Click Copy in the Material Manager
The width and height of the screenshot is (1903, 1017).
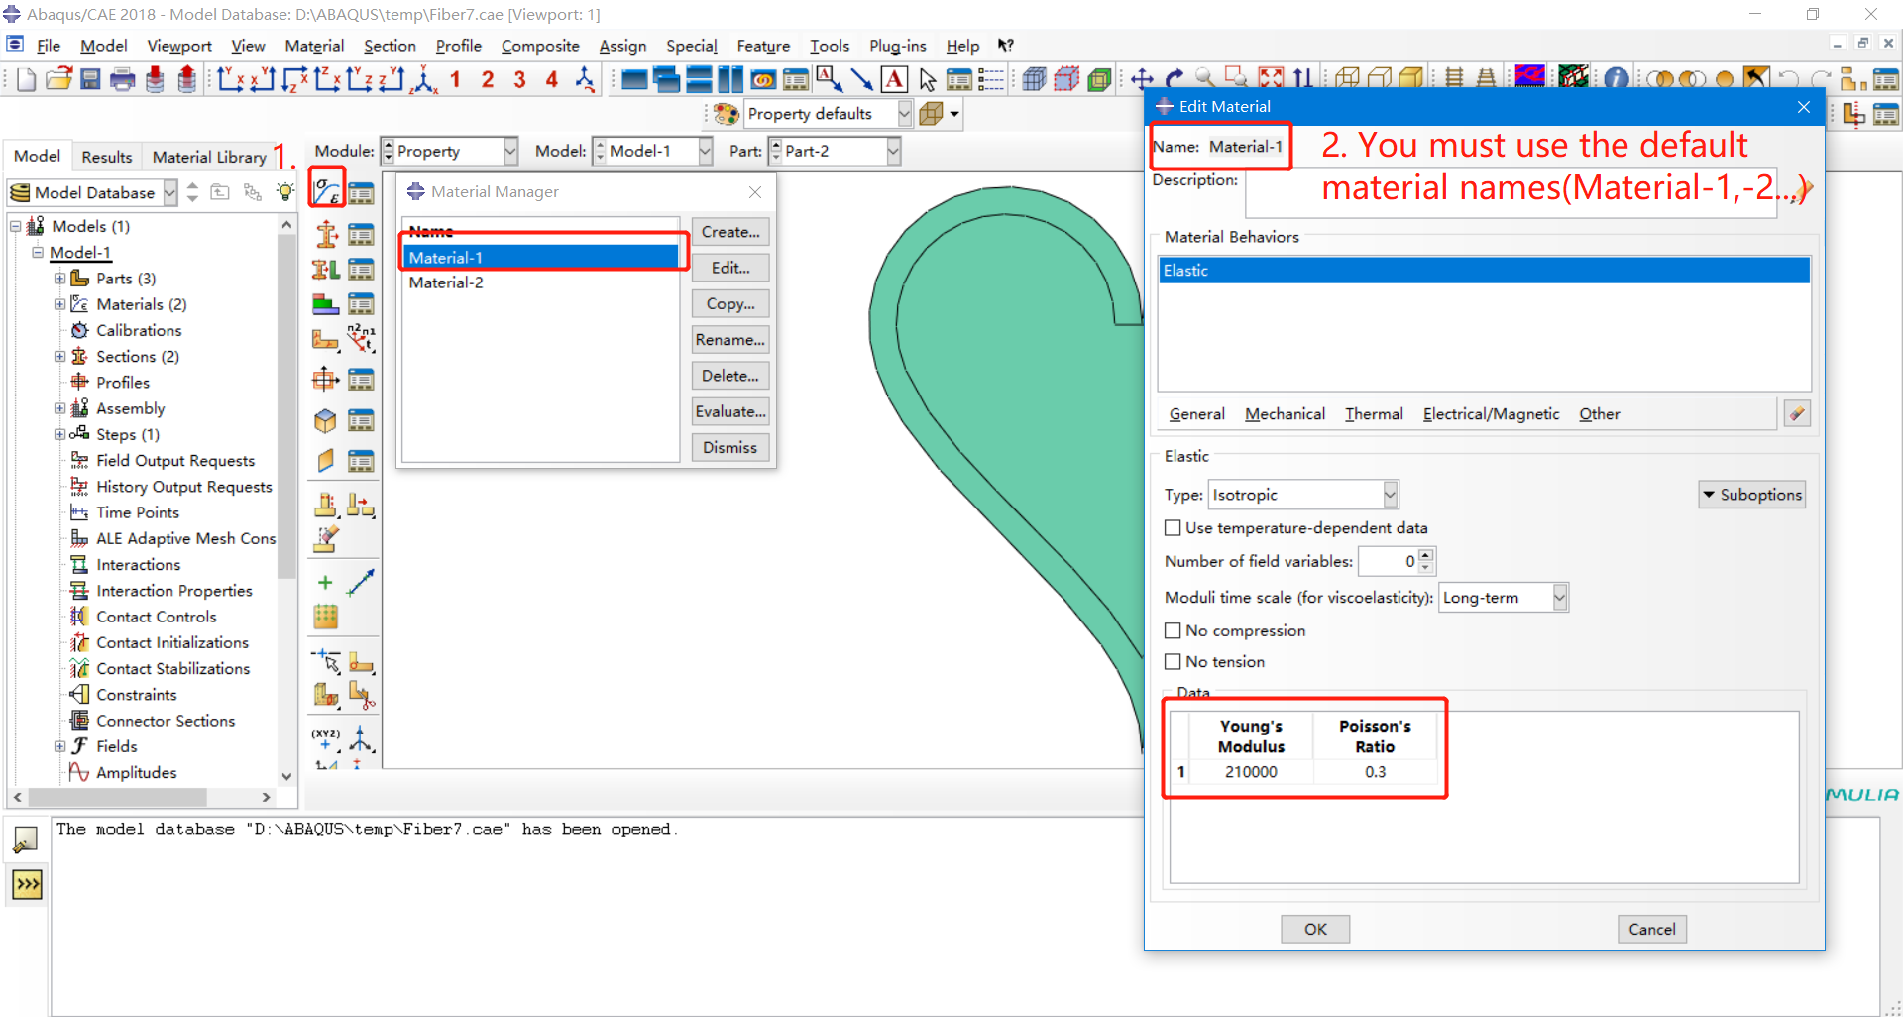729,303
